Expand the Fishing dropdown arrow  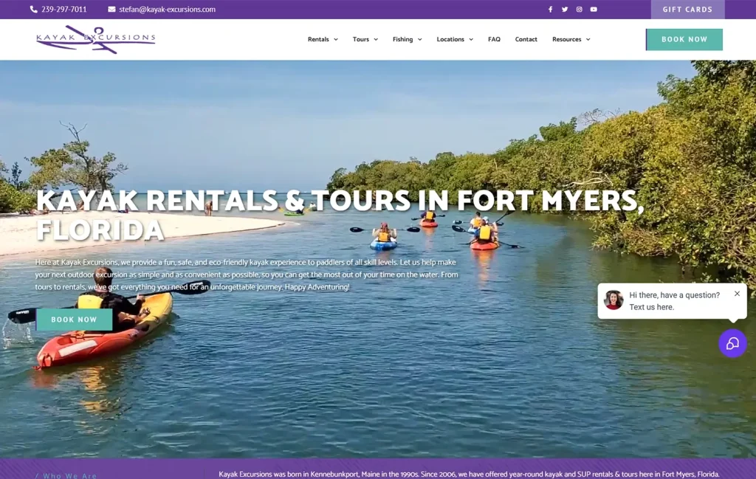420,40
